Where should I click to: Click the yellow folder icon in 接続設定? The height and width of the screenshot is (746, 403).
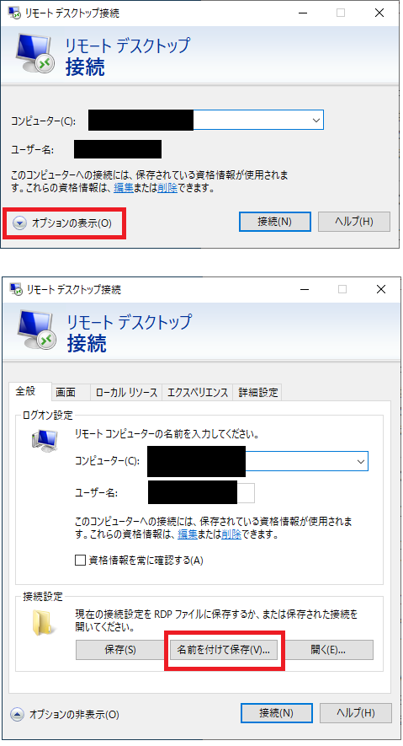pyautogui.click(x=45, y=623)
